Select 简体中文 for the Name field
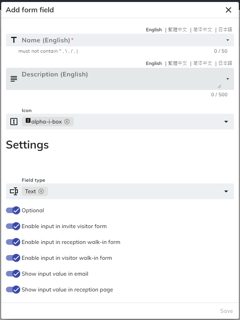This screenshot has height=320, width=240. click(x=202, y=30)
